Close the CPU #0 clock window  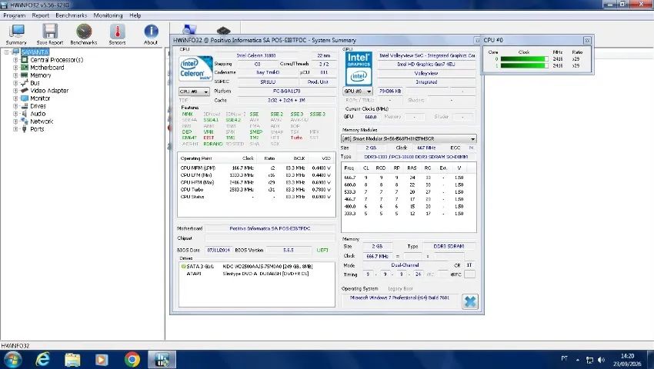(x=587, y=41)
